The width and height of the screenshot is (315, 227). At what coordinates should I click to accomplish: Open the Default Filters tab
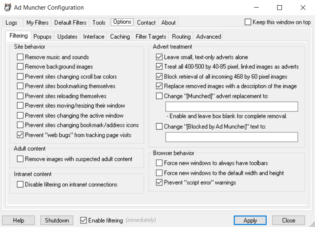coord(70,22)
